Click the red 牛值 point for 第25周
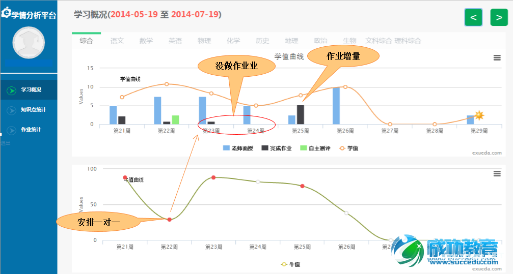This screenshot has width=513, height=274. coord(302,186)
